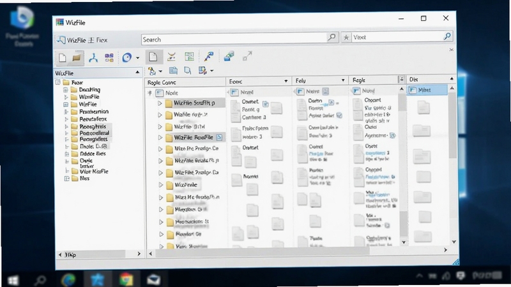Click the purple and yellow tiles icon
This screenshot has height=287, width=511.
(109, 58)
